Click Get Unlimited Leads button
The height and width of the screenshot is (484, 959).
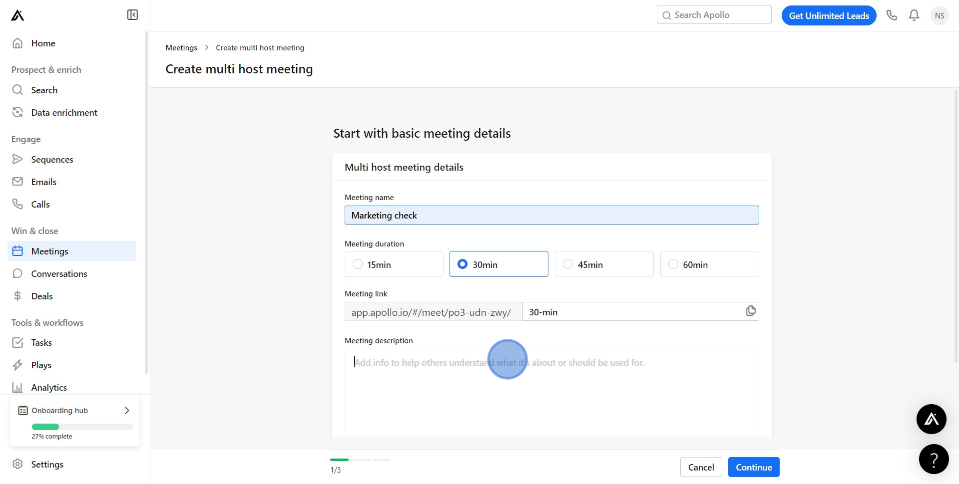(829, 15)
